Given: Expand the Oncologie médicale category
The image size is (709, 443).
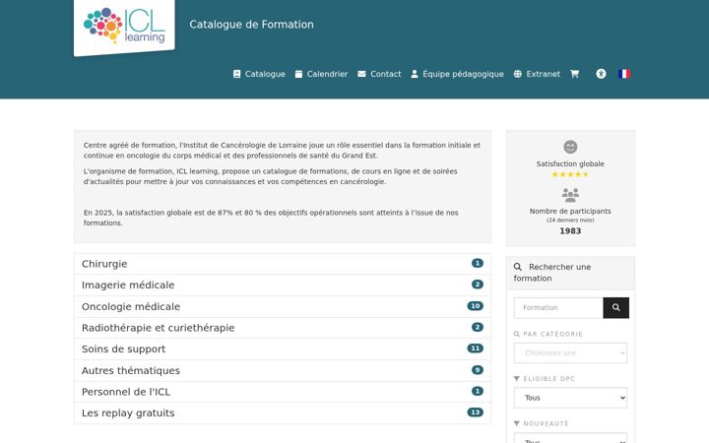Looking at the screenshot, I should 283,306.
